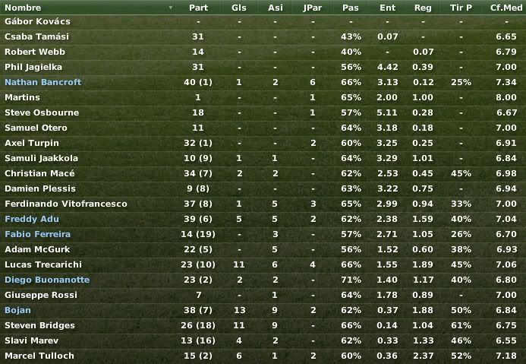This screenshot has height=364, width=526.
Task: Select Marcel Tulloch row
Action: point(263,356)
